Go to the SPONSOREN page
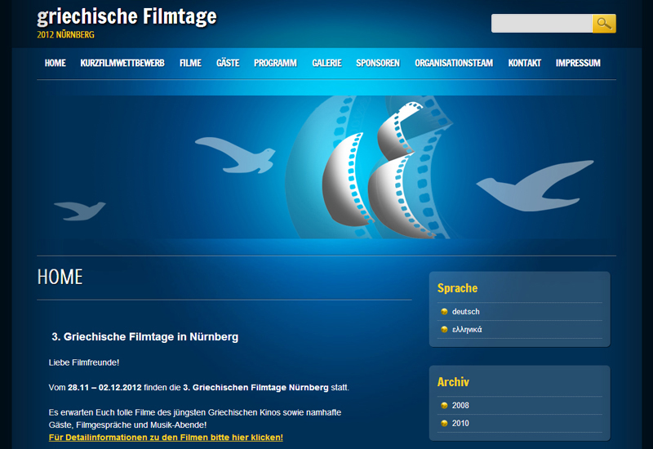The width and height of the screenshot is (653, 449). pyautogui.click(x=378, y=63)
